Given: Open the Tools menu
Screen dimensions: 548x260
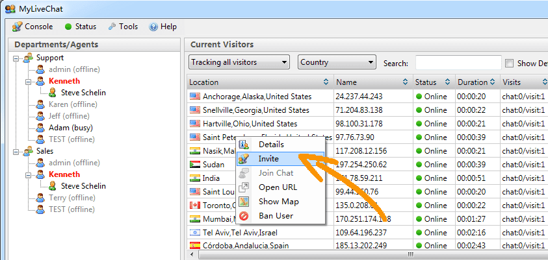Looking at the screenshot, I should [123, 27].
